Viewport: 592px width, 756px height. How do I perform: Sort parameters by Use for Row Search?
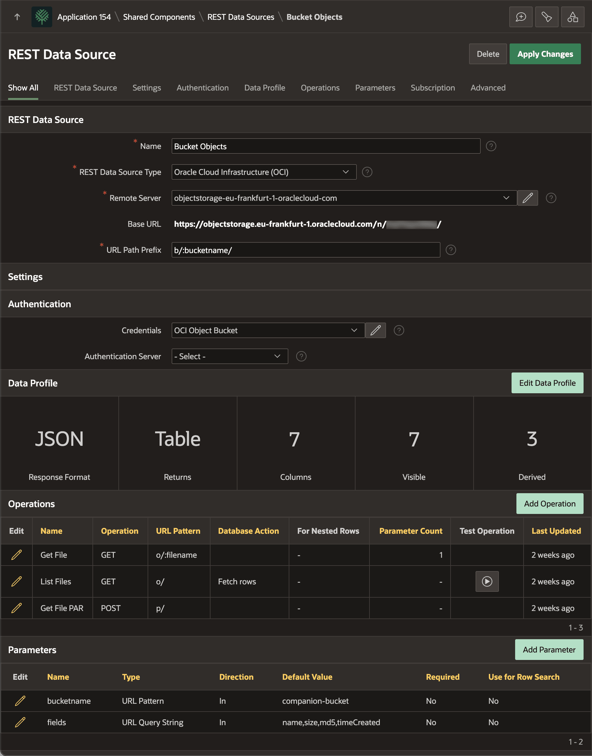(x=524, y=677)
